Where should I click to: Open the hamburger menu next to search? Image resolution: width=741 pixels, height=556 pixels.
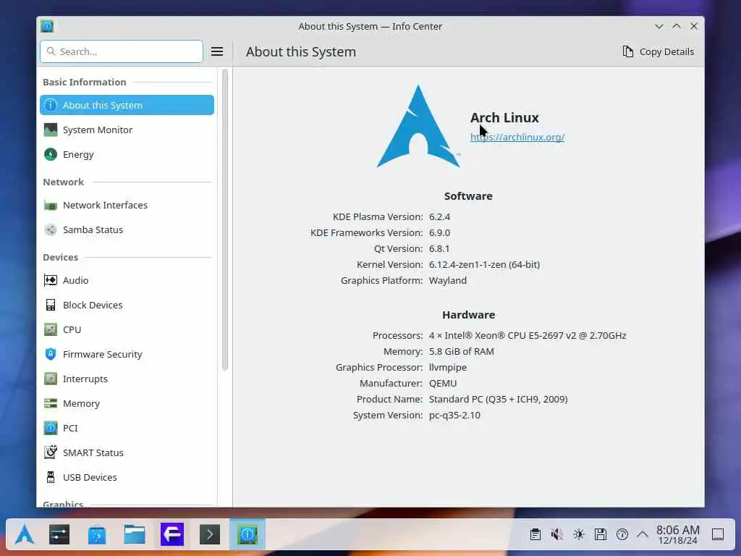(217, 51)
